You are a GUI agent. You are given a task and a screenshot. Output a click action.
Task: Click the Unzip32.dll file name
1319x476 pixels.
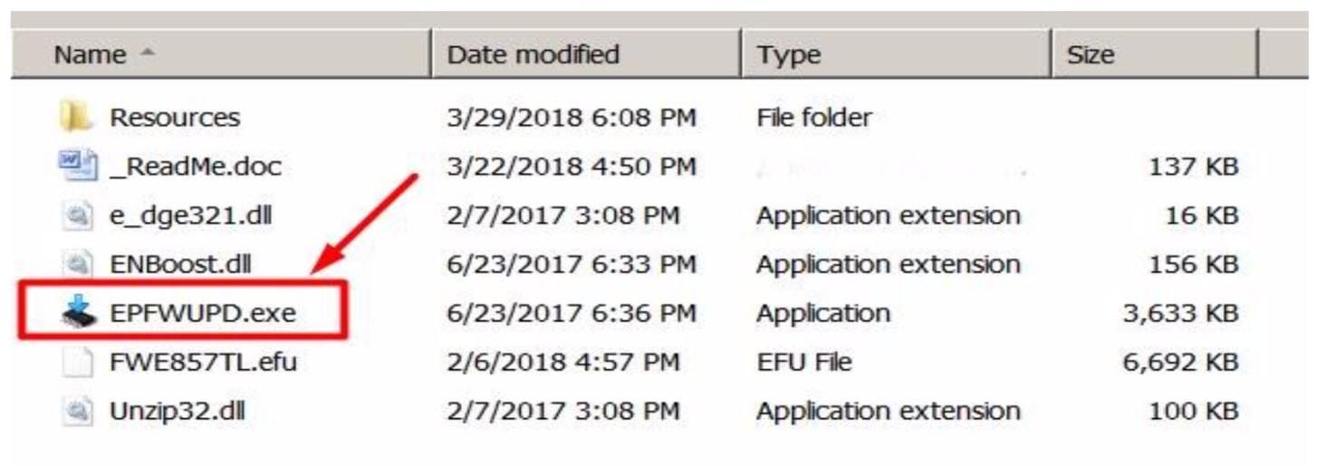177,411
